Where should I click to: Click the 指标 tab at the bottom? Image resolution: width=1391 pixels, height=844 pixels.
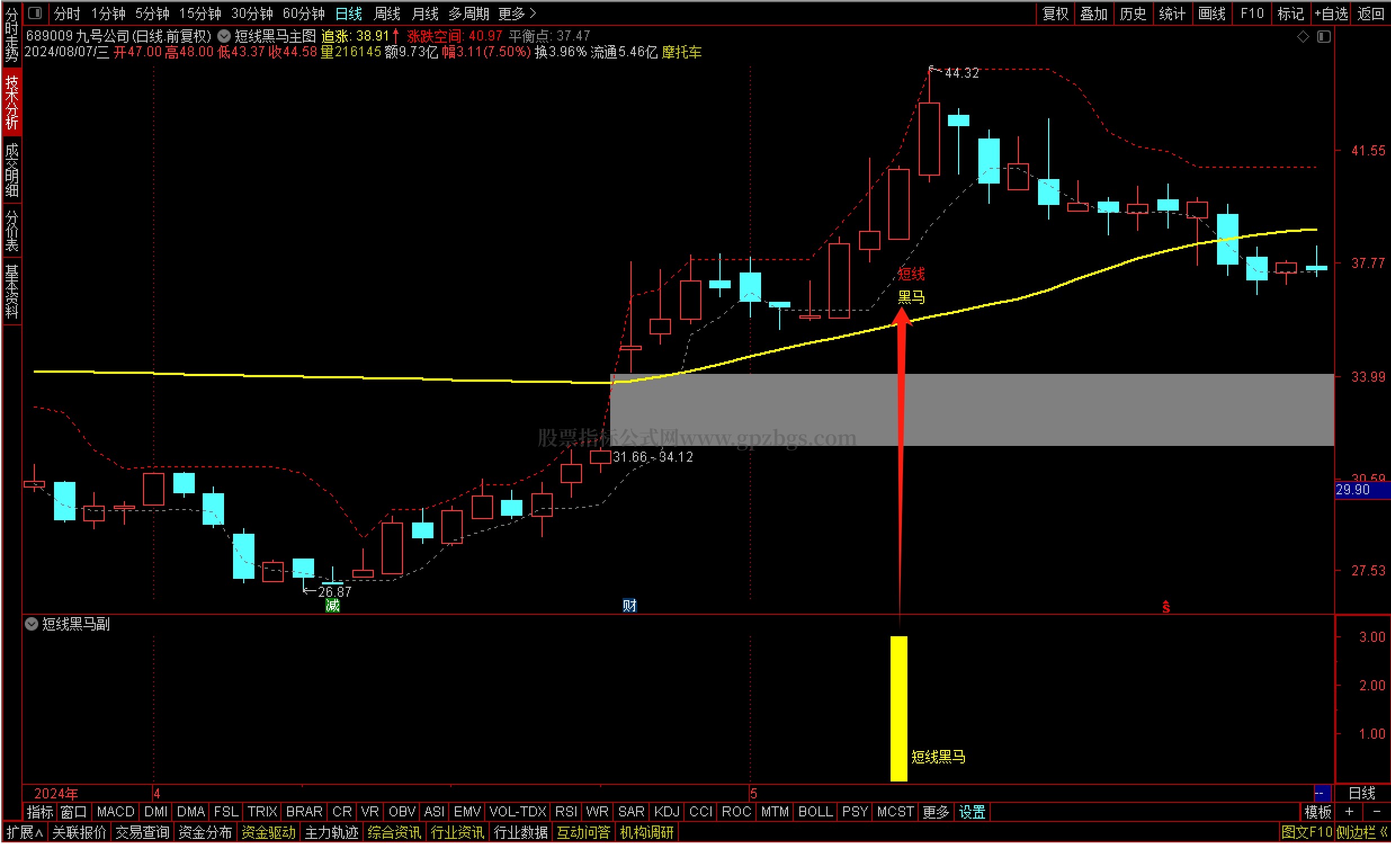point(40,812)
